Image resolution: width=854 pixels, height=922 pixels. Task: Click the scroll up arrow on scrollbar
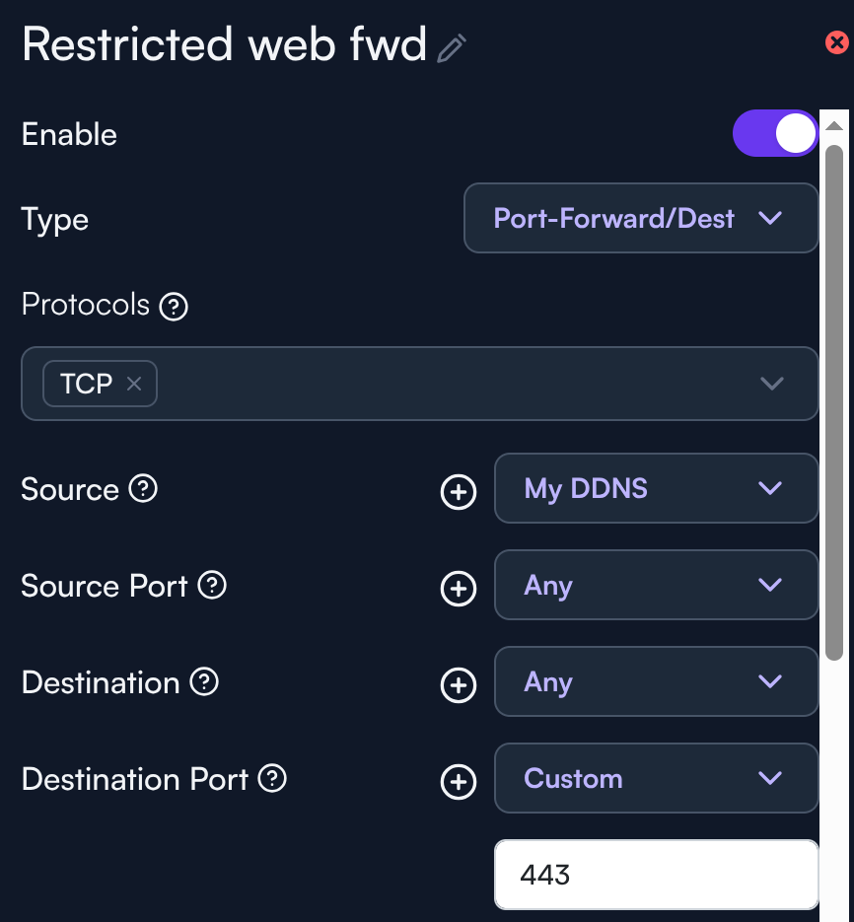tap(834, 126)
